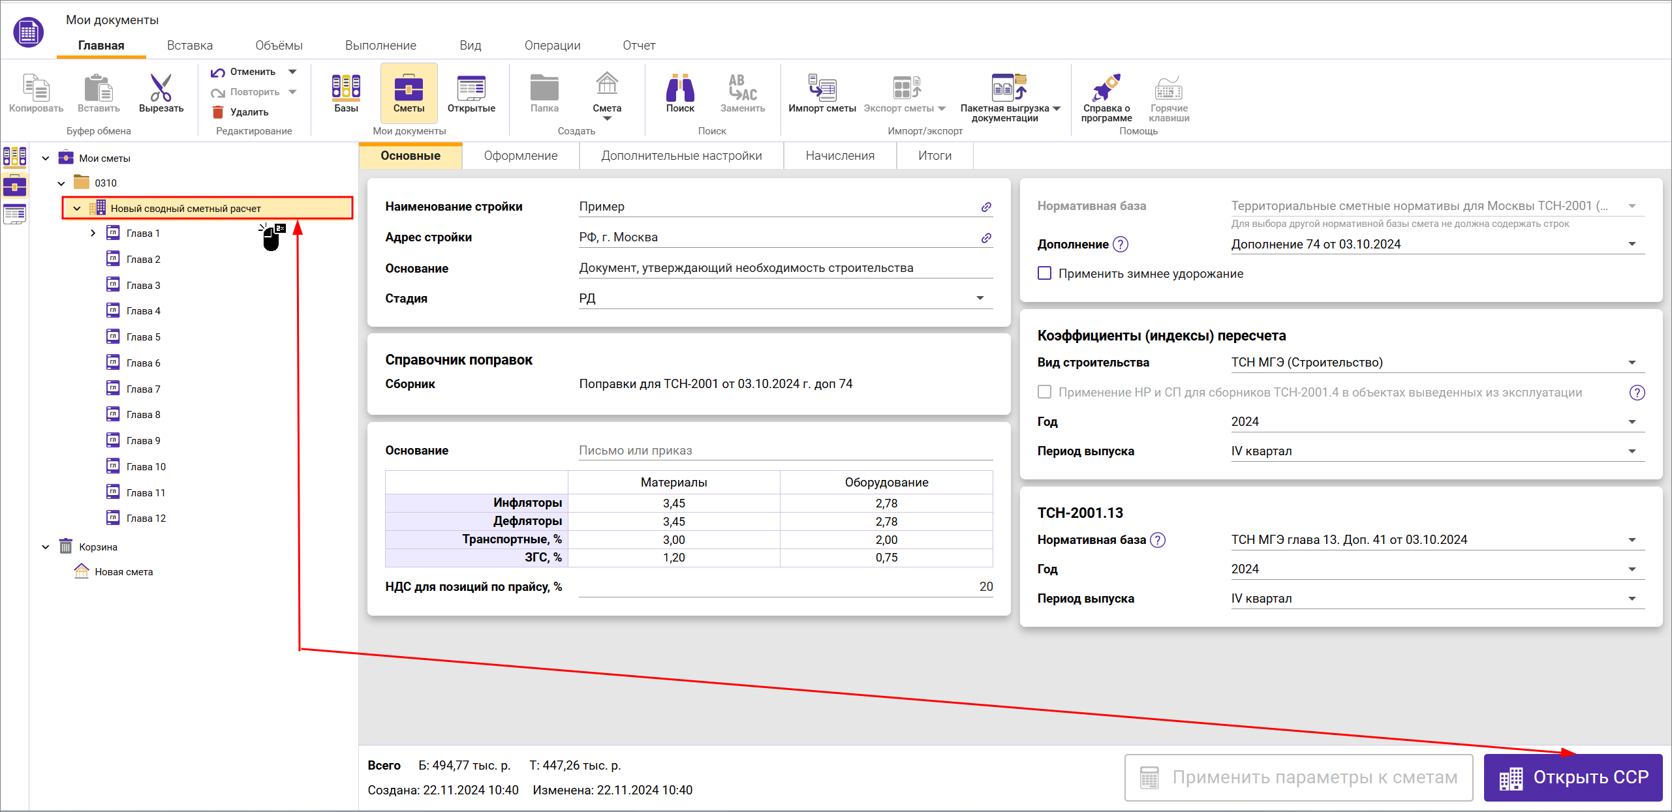
Task: Open the Открытые documents list icon
Action: point(471,89)
